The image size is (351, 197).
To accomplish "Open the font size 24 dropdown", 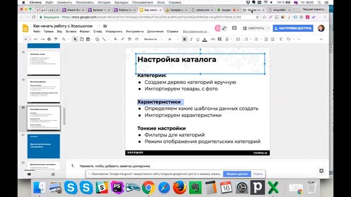I will [x=173, y=39].
